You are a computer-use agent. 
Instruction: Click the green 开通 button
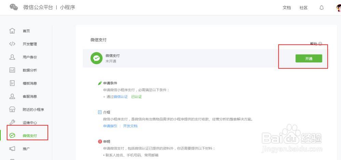coord(309,58)
